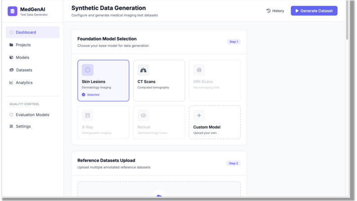357x201 pixels.
Task: Click the MedGenAI logo icon
Action: [x=13, y=11]
